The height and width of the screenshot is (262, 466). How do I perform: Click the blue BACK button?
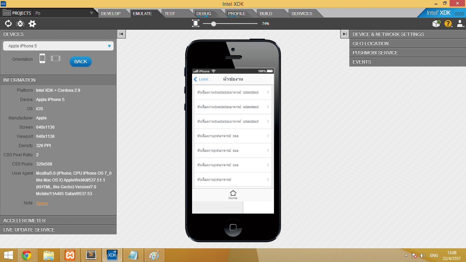pyautogui.click(x=81, y=61)
